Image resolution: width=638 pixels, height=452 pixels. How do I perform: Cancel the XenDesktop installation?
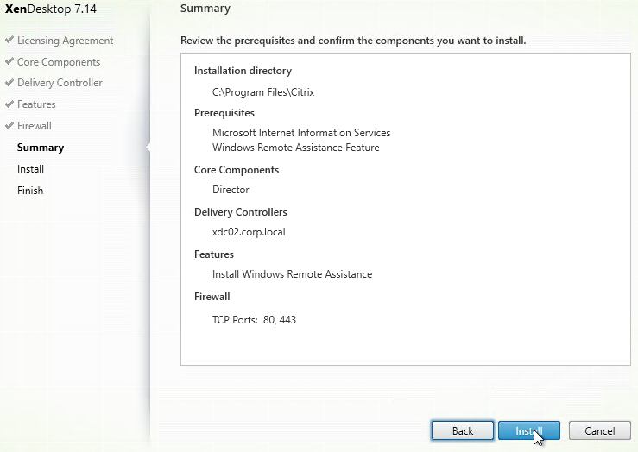(x=600, y=430)
